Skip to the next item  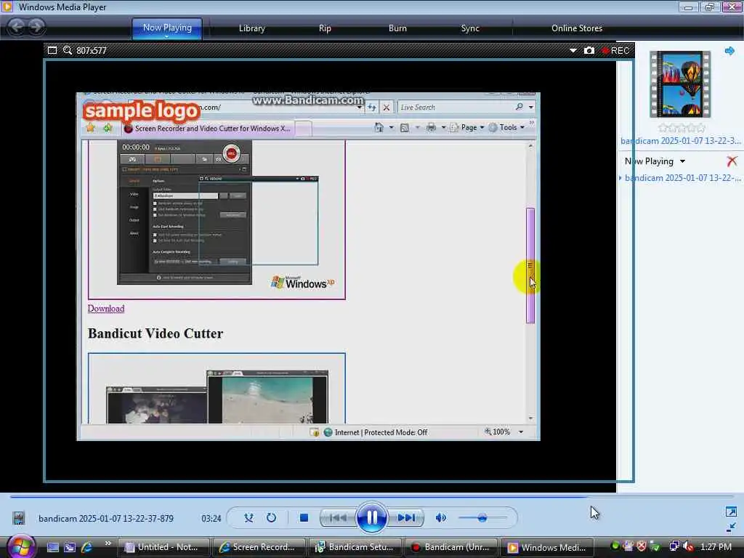point(405,517)
